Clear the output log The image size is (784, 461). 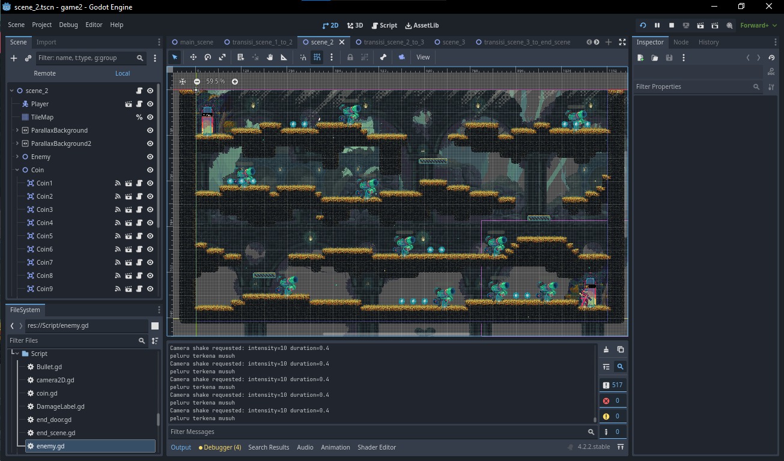pyautogui.click(x=606, y=350)
